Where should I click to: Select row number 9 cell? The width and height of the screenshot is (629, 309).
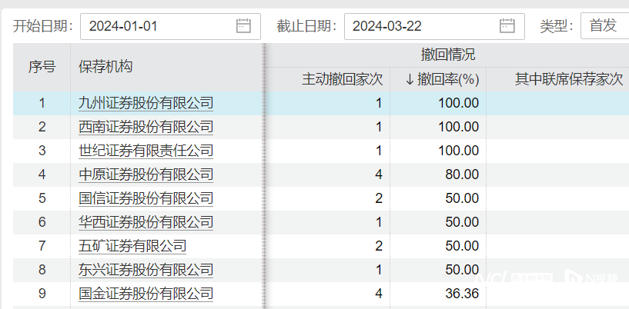(x=42, y=294)
